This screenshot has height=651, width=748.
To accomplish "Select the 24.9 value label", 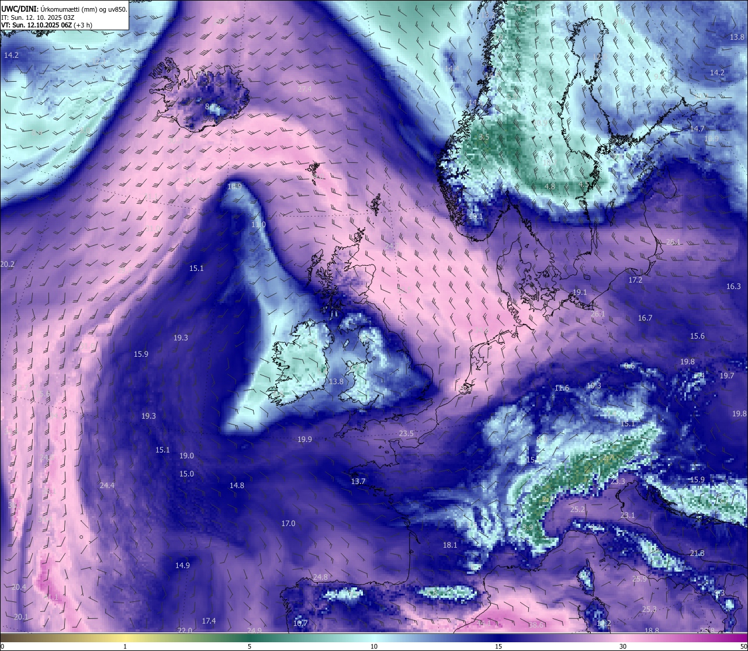I will pyautogui.click(x=254, y=631).
